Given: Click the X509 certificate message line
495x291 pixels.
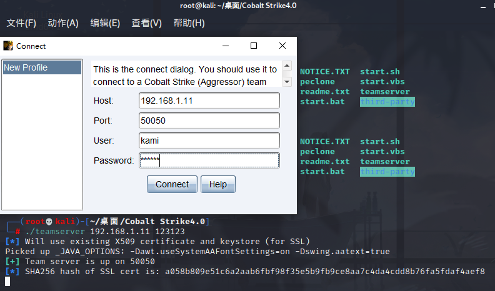Looking at the screenshot, I should click(x=157, y=242).
